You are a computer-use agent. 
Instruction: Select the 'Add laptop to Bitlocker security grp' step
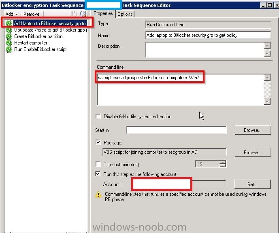46,23
